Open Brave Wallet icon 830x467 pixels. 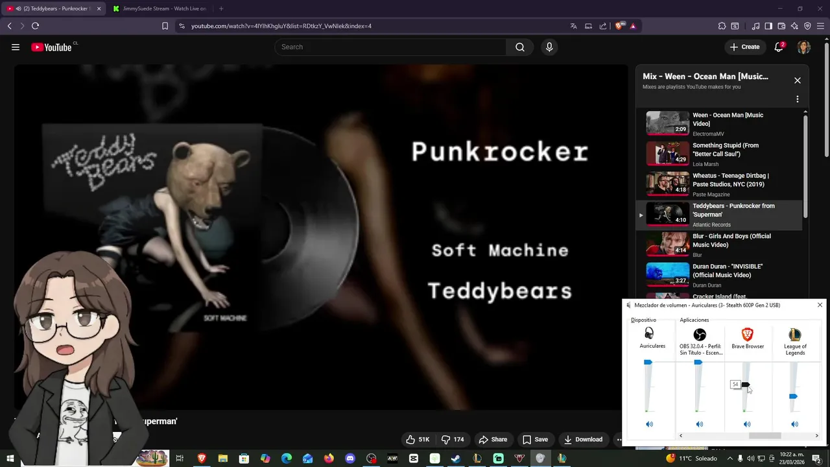(781, 26)
